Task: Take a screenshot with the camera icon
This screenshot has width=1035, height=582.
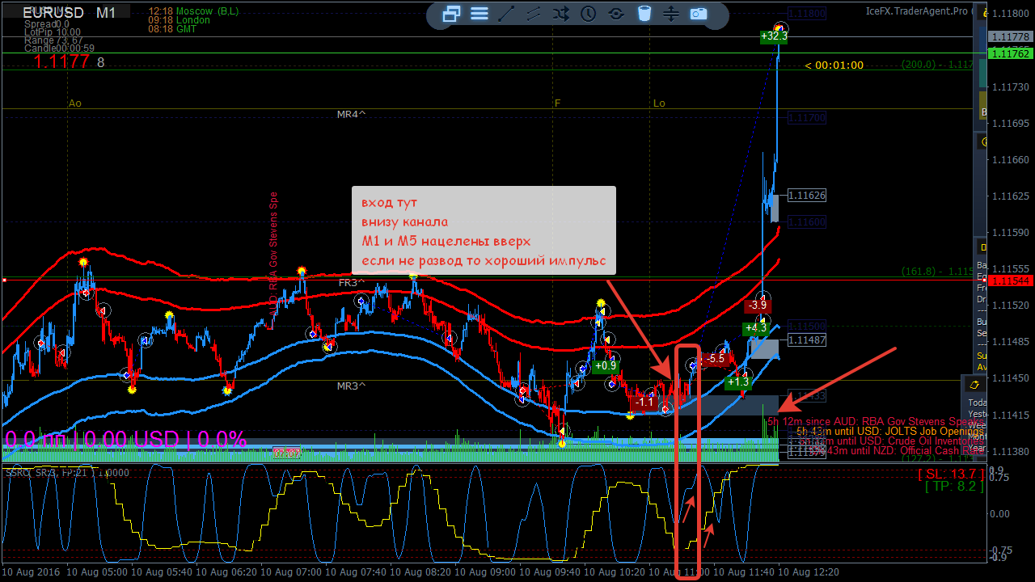Action: point(699,14)
